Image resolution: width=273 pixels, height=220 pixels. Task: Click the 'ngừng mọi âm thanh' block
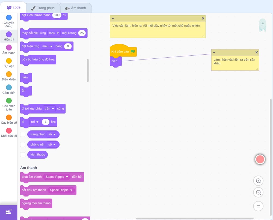[x=36, y=204]
